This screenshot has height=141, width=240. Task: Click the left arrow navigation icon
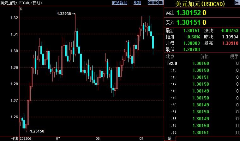pos(151,3)
